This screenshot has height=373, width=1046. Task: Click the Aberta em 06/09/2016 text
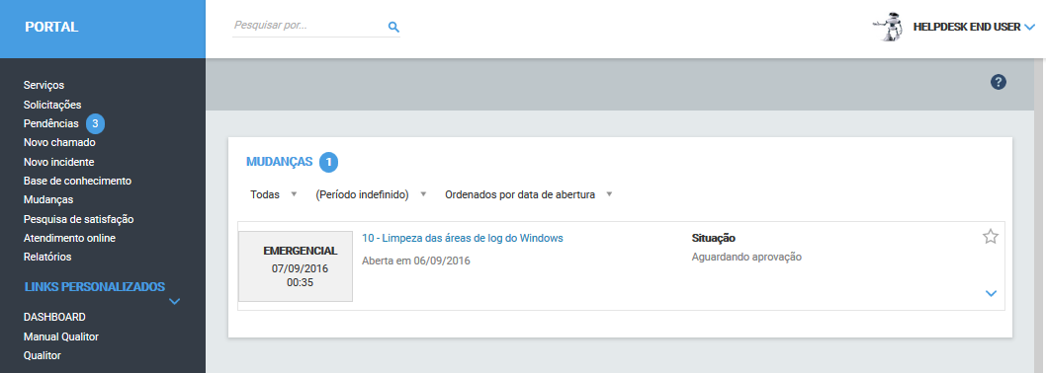[415, 261]
